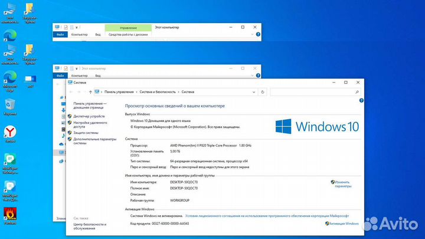The image size is (425, 239).
Task: Launch the Yandex browser desktop shortcut
Action: click(x=10, y=133)
